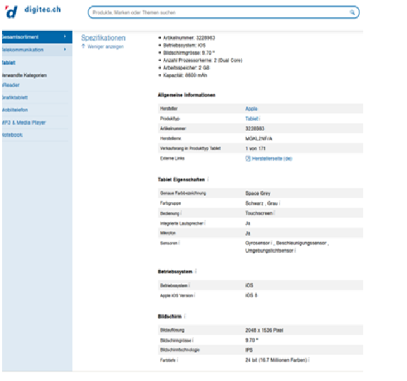Open info icon next to Sensoren label
This screenshot has width=407, height=381.
pos(179,243)
